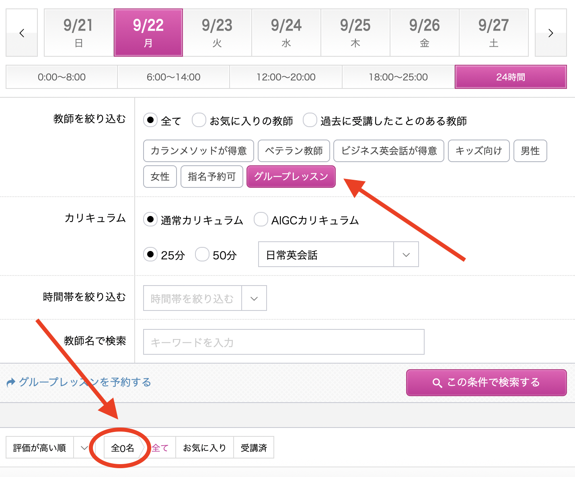Image resolution: width=575 pixels, height=477 pixels.
Task: Select 過去に受講したことのある教師 radio option
Action: tap(310, 120)
